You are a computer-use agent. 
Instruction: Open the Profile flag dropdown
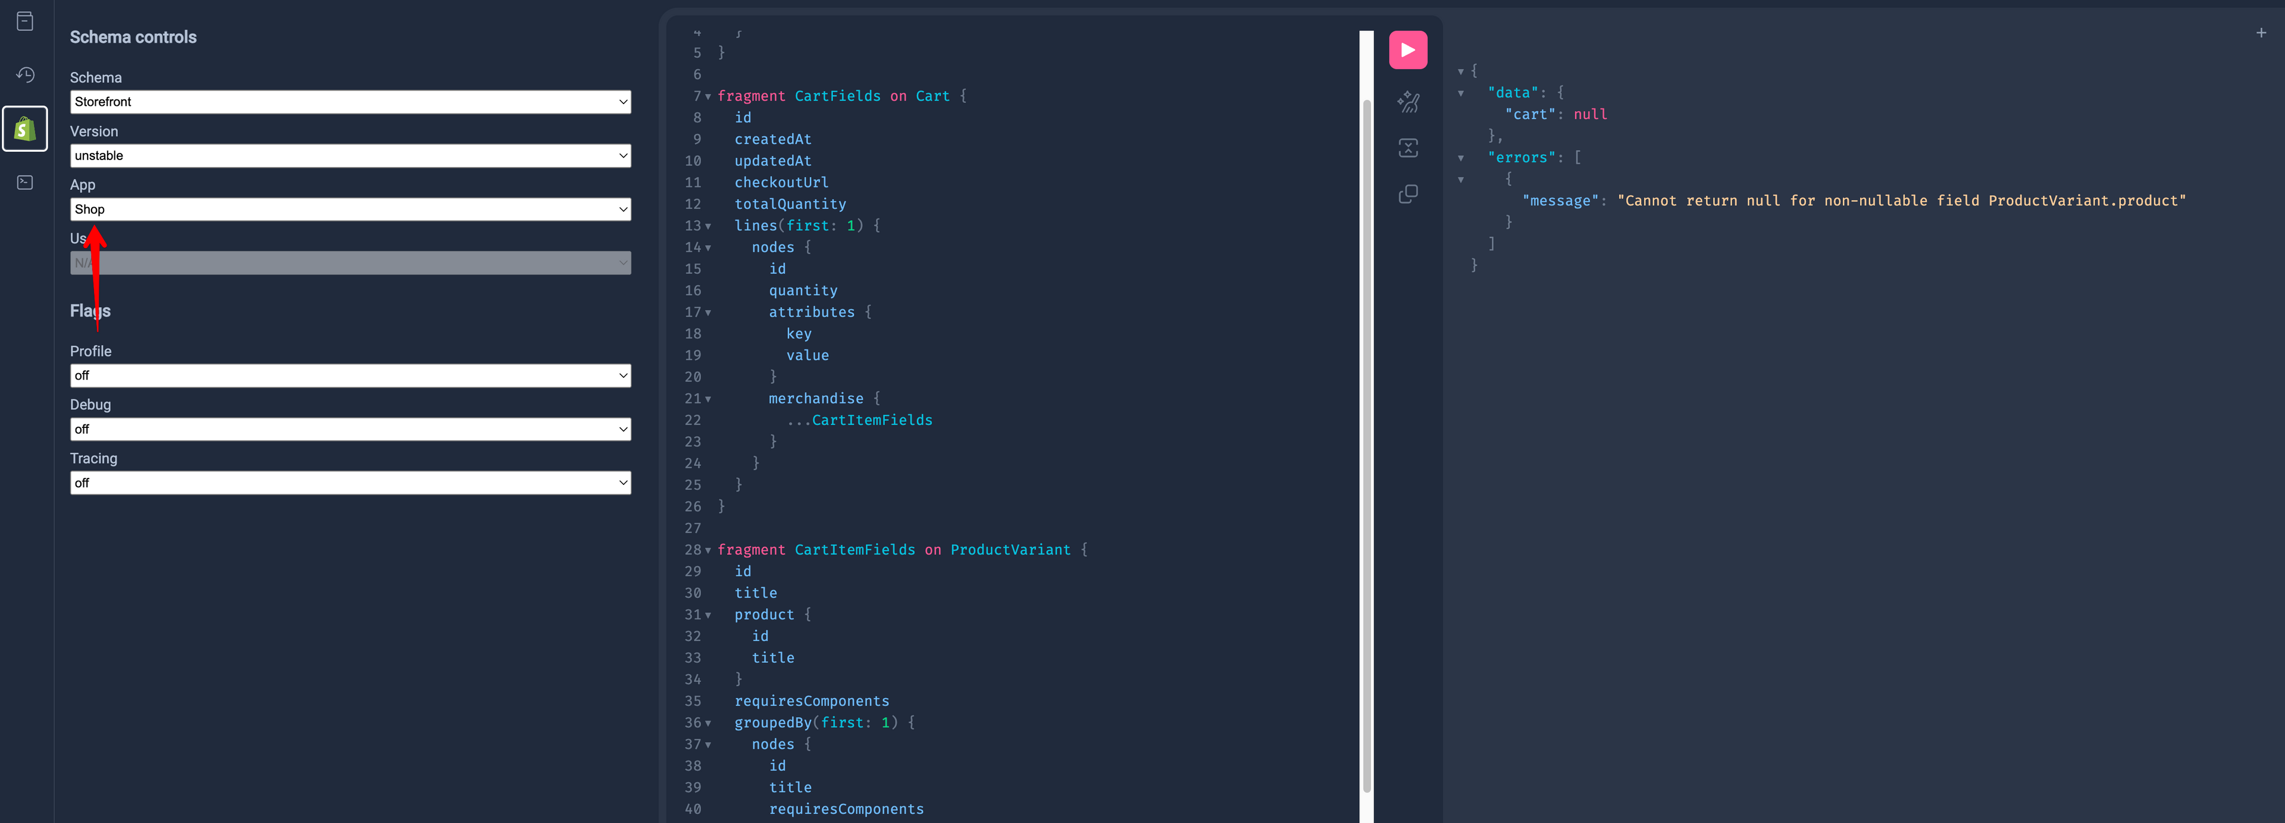(349, 375)
